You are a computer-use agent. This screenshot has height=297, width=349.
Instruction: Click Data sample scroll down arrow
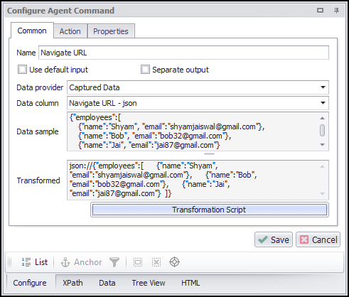coord(322,145)
